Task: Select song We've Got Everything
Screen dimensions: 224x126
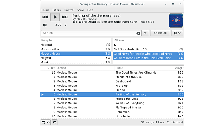Action: click(x=112, y=103)
